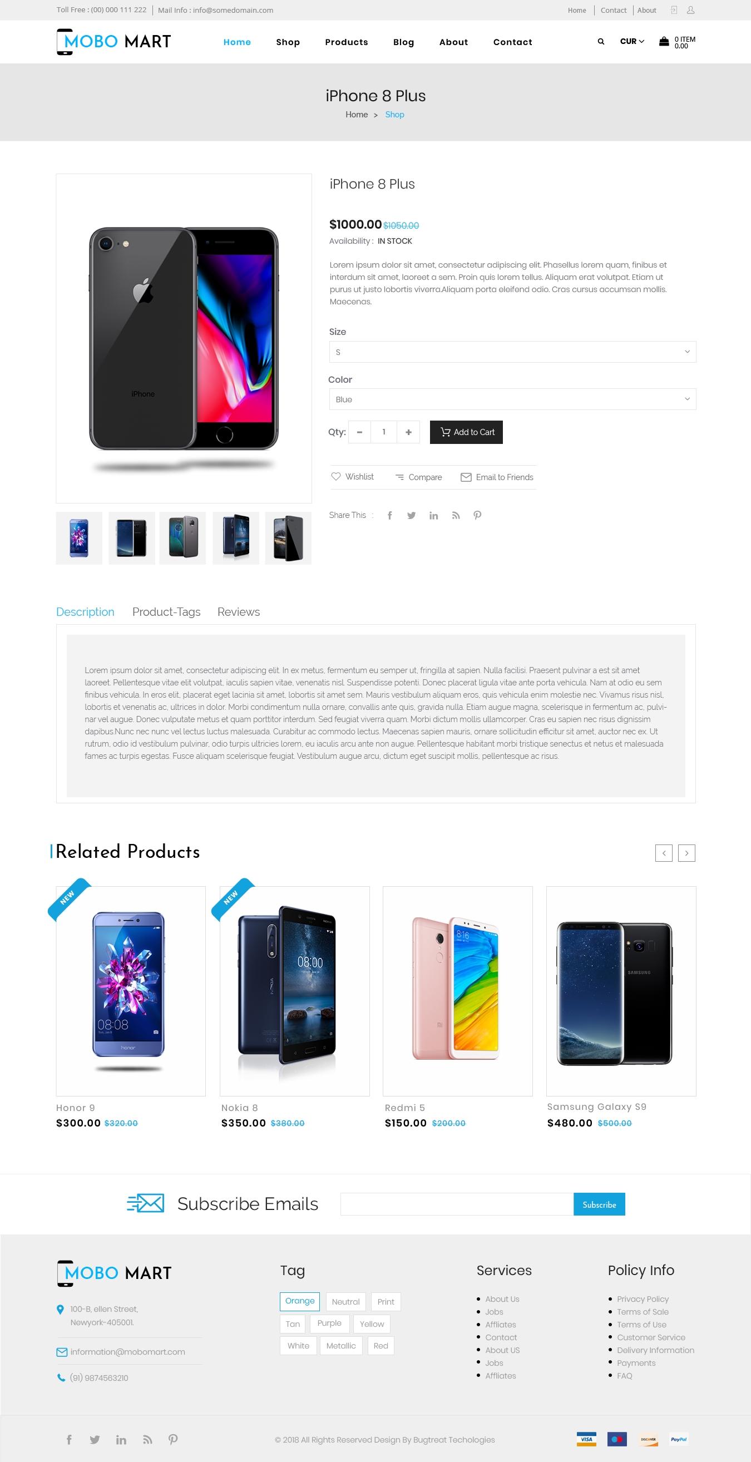Share product on Pinterest
Image resolution: width=751 pixels, height=1462 pixels.
[477, 515]
